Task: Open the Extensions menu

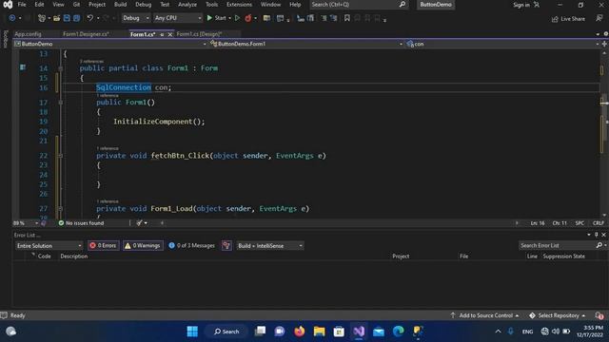Action: pos(239,4)
